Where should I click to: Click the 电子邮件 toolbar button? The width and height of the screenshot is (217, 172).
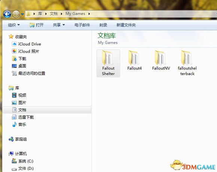point(82,25)
